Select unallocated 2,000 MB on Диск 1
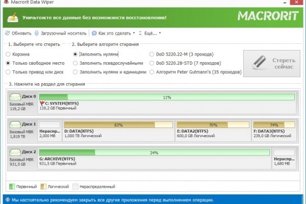Screen dimensions: 306x204 [49, 130]
